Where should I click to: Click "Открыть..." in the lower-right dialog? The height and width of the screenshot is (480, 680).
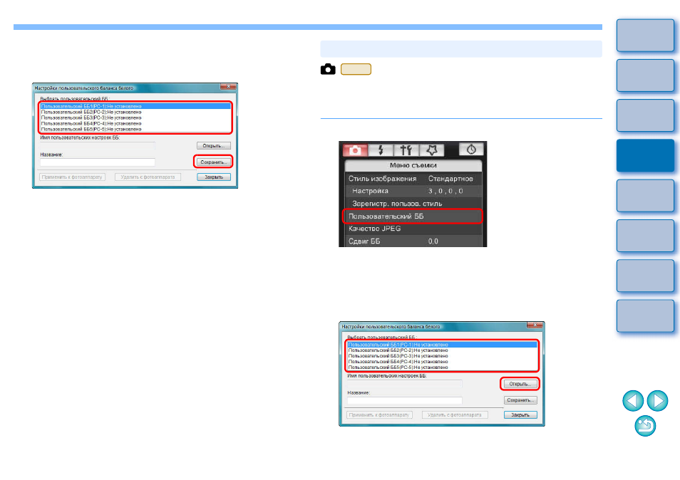520,384
